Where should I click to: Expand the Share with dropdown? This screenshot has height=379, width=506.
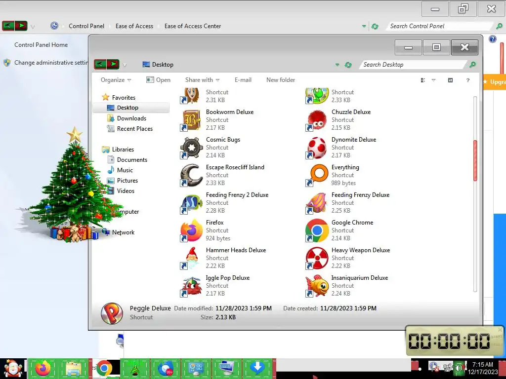tap(202, 80)
